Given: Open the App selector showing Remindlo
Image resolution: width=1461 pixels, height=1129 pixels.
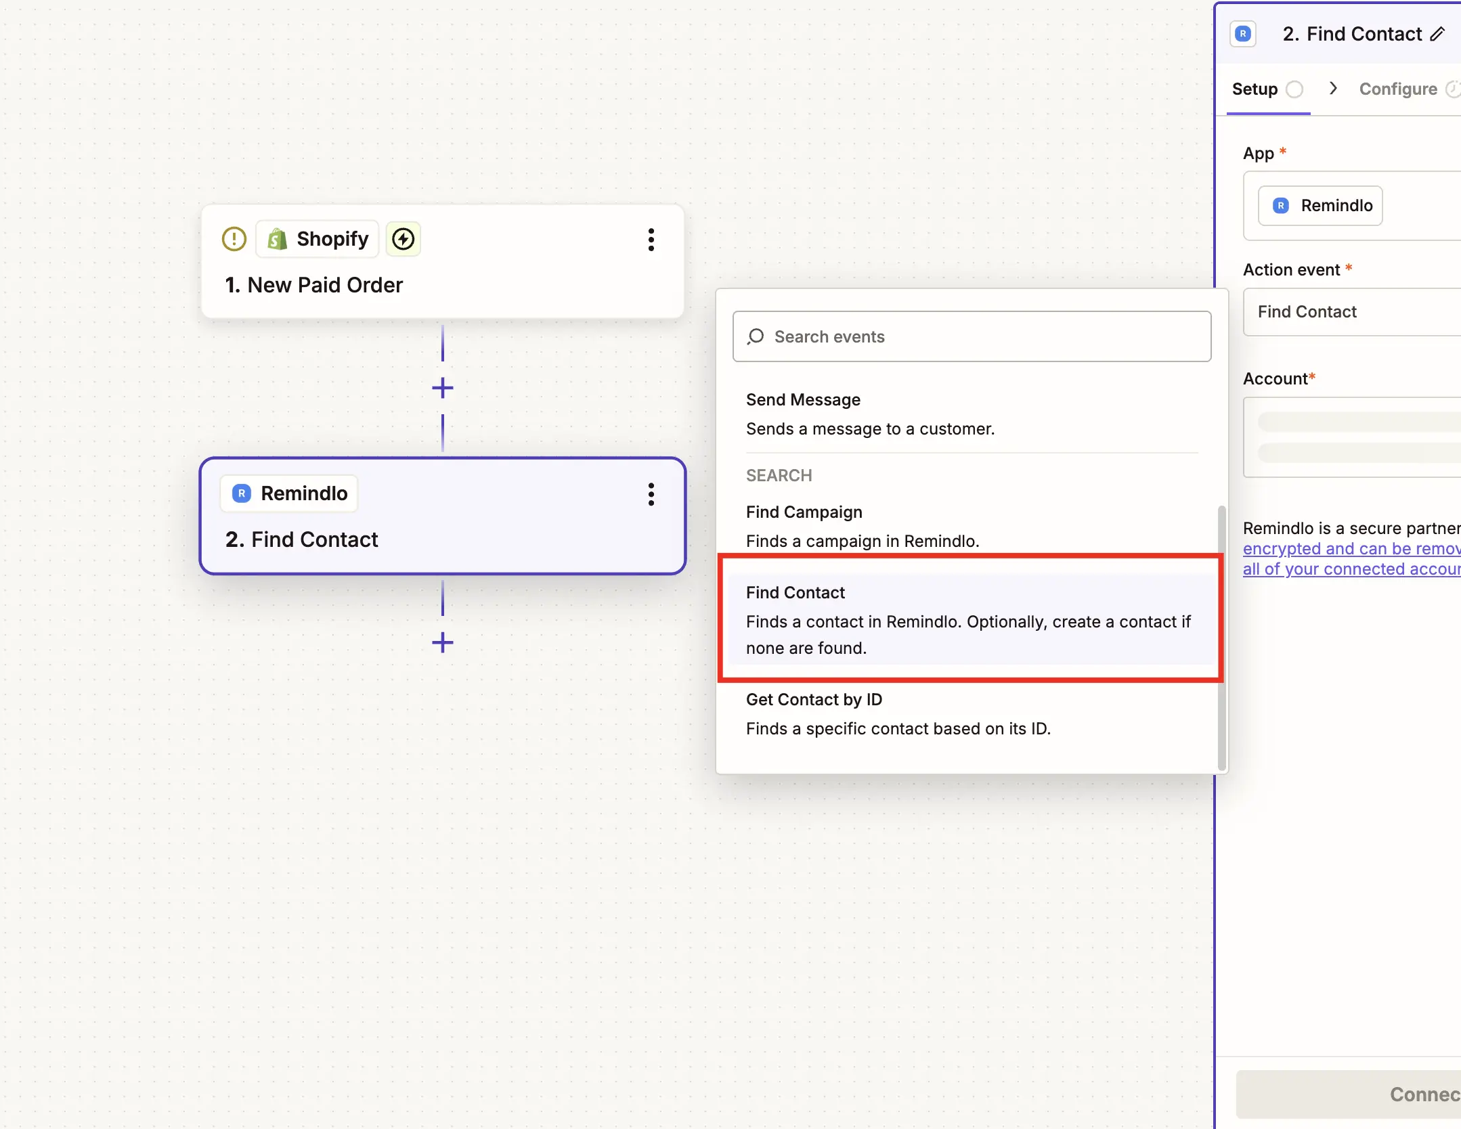Looking at the screenshot, I should click(1352, 206).
